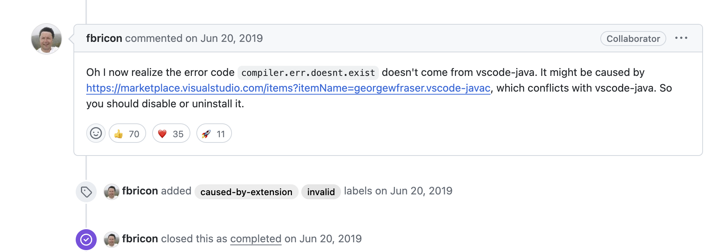Select the invalid label
The height and width of the screenshot is (252, 706).
pos(321,192)
